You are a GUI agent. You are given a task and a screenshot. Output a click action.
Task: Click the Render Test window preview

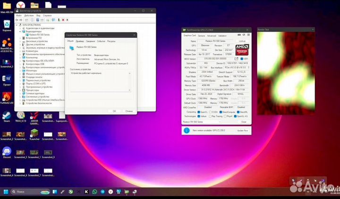tap(286, 73)
